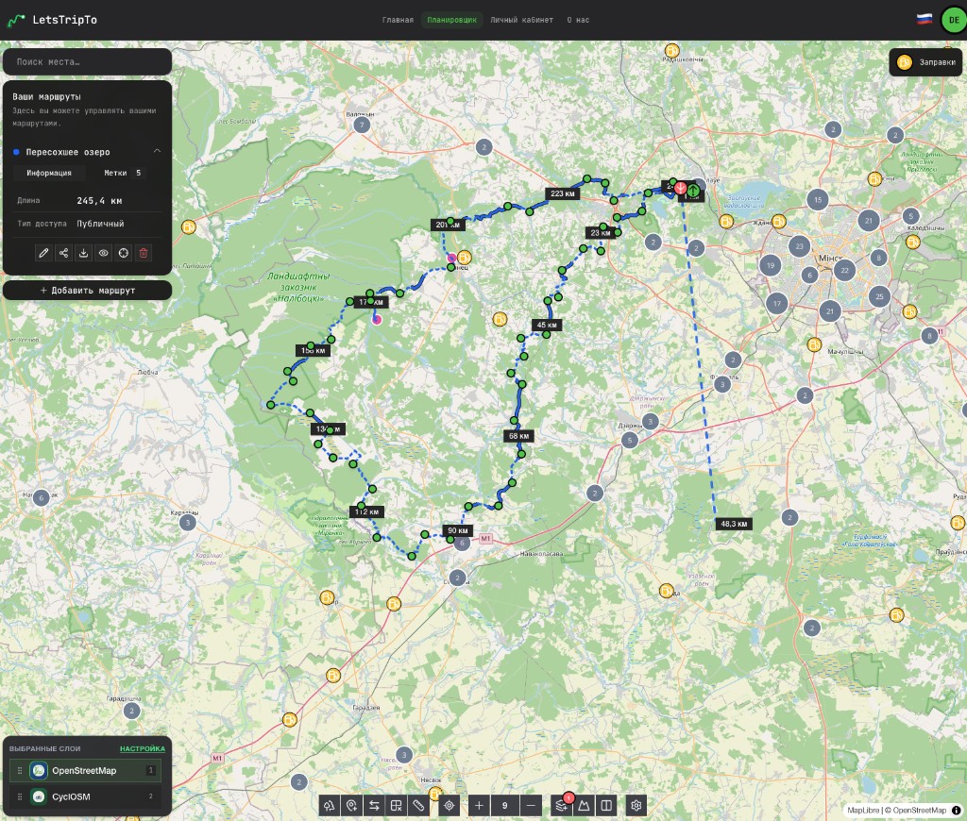
Task: Click the Публичный access type value
Action: [x=100, y=224]
